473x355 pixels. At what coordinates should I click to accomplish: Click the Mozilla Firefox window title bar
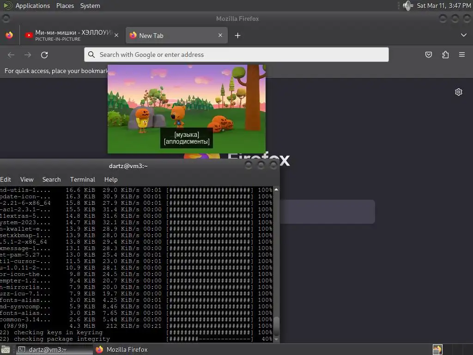click(x=237, y=18)
